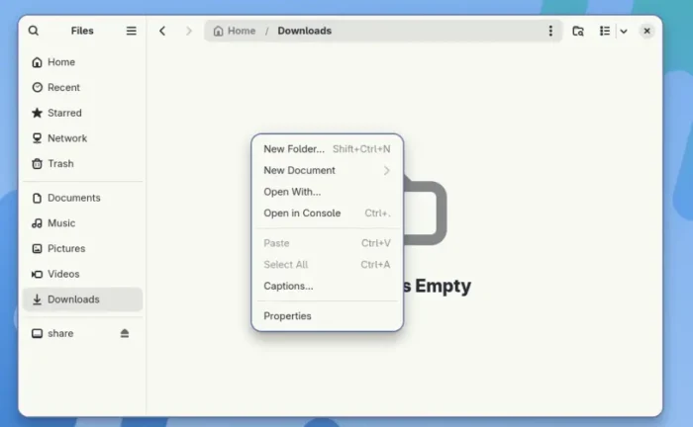The image size is (693, 427).
Task: Click the Music note icon
Action: click(x=38, y=223)
